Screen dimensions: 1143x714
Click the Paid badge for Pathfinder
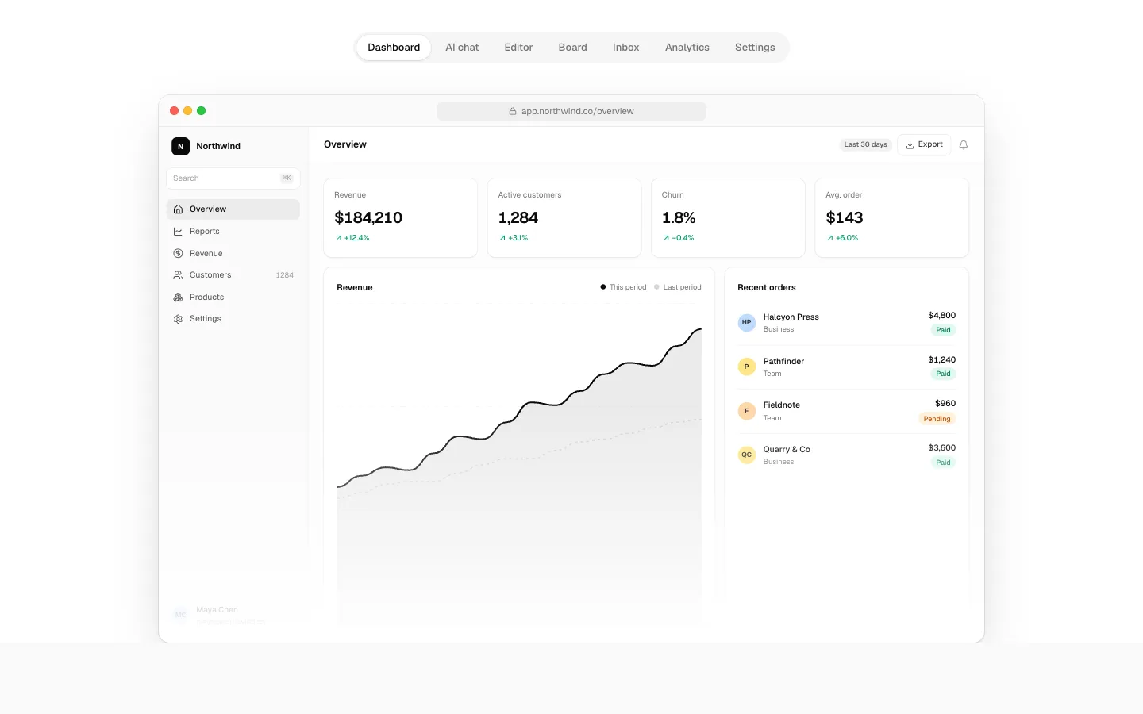click(x=943, y=374)
